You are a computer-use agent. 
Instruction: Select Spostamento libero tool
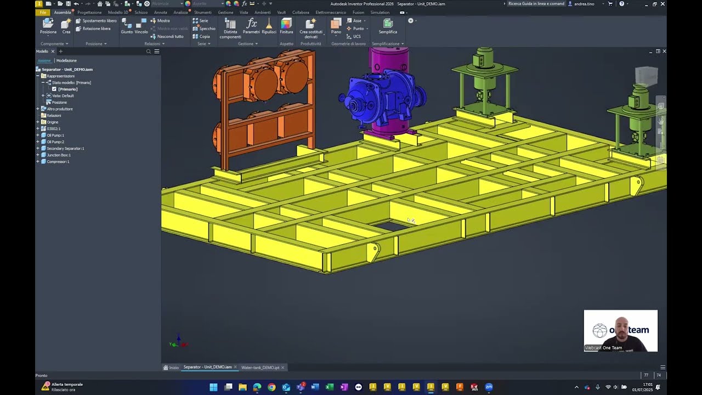(x=96, y=21)
